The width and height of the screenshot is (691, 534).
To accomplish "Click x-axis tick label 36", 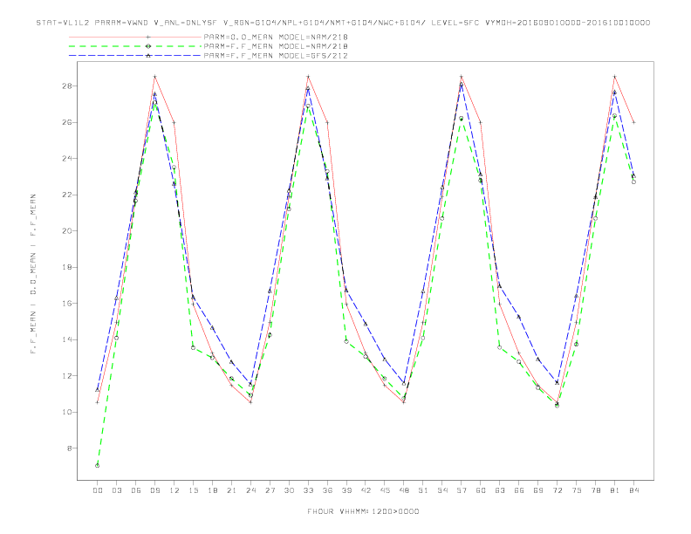I will (327, 490).
